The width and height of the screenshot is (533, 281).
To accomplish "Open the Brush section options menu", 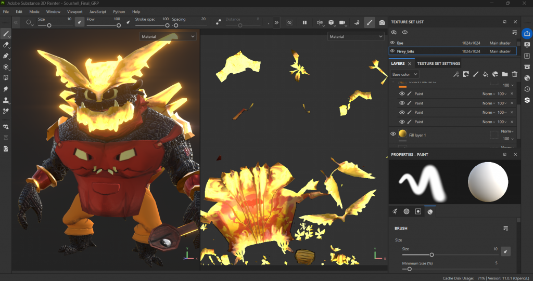I will click(x=505, y=229).
